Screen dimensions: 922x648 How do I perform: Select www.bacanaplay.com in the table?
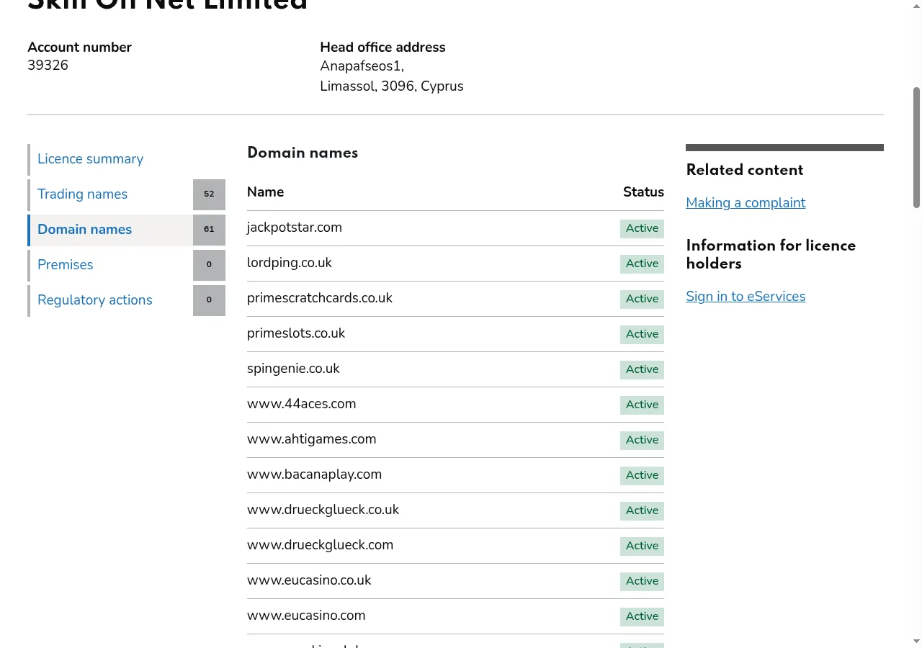tap(314, 474)
